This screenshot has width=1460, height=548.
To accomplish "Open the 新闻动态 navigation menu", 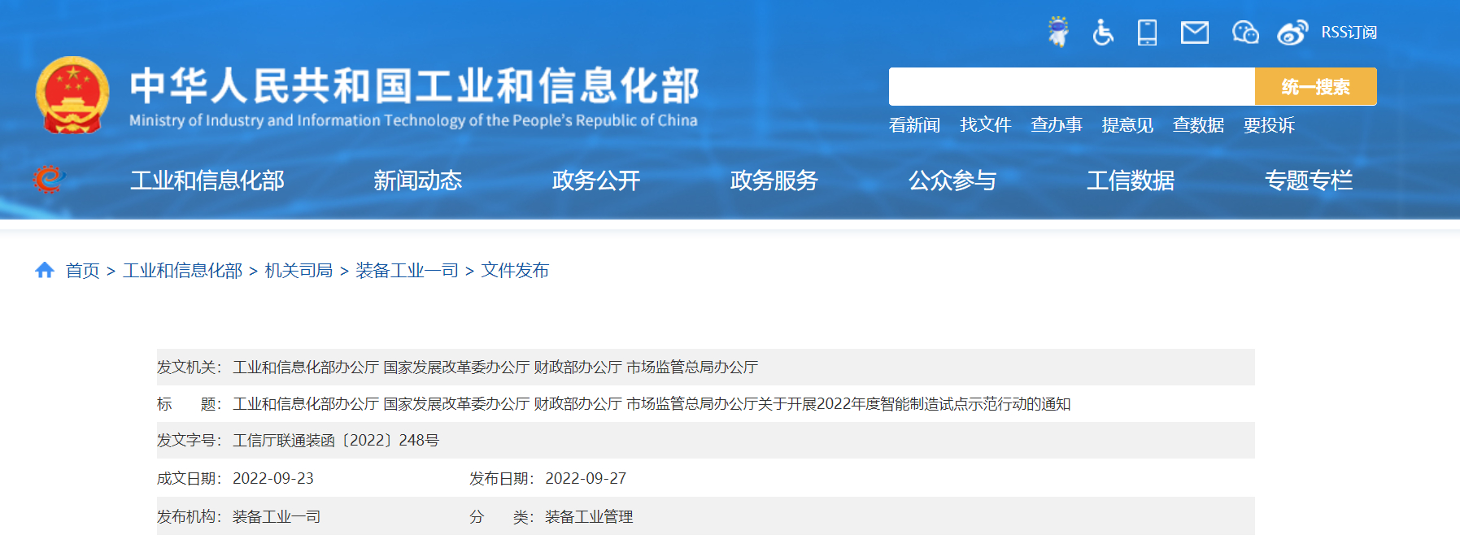I will click(417, 180).
